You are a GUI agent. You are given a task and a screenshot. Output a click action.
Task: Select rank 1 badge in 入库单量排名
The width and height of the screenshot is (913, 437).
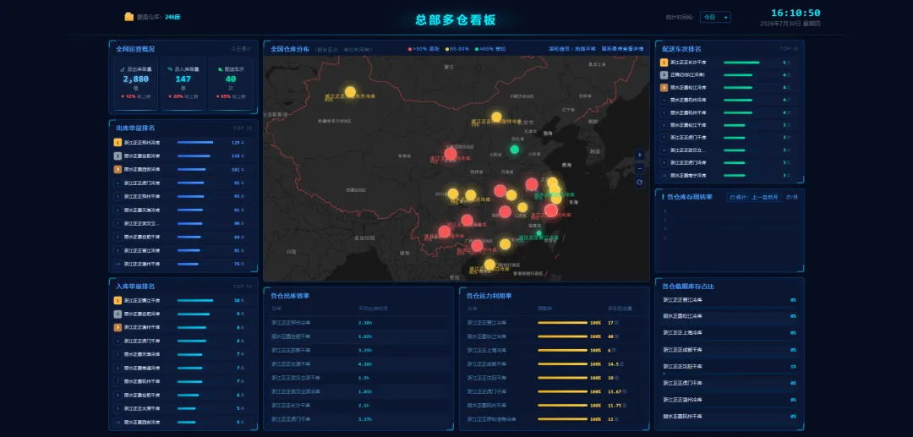point(118,300)
